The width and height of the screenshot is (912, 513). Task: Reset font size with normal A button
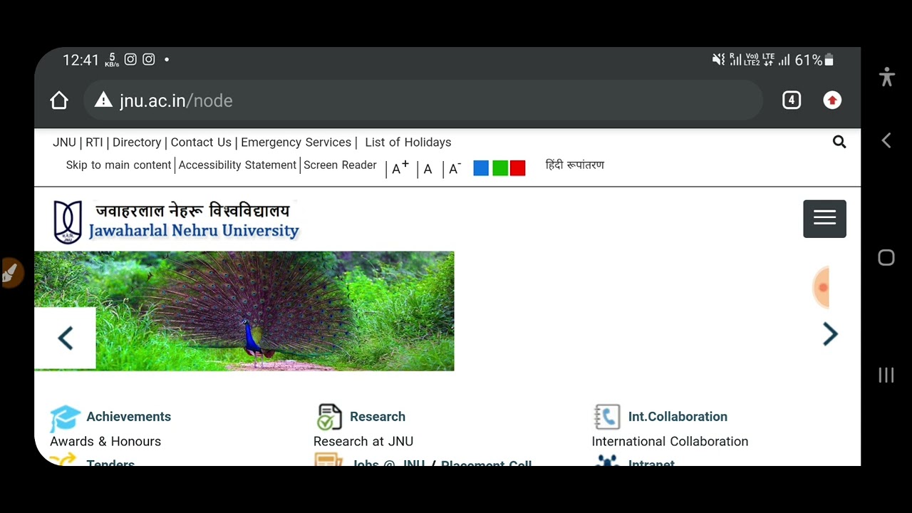pos(427,169)
